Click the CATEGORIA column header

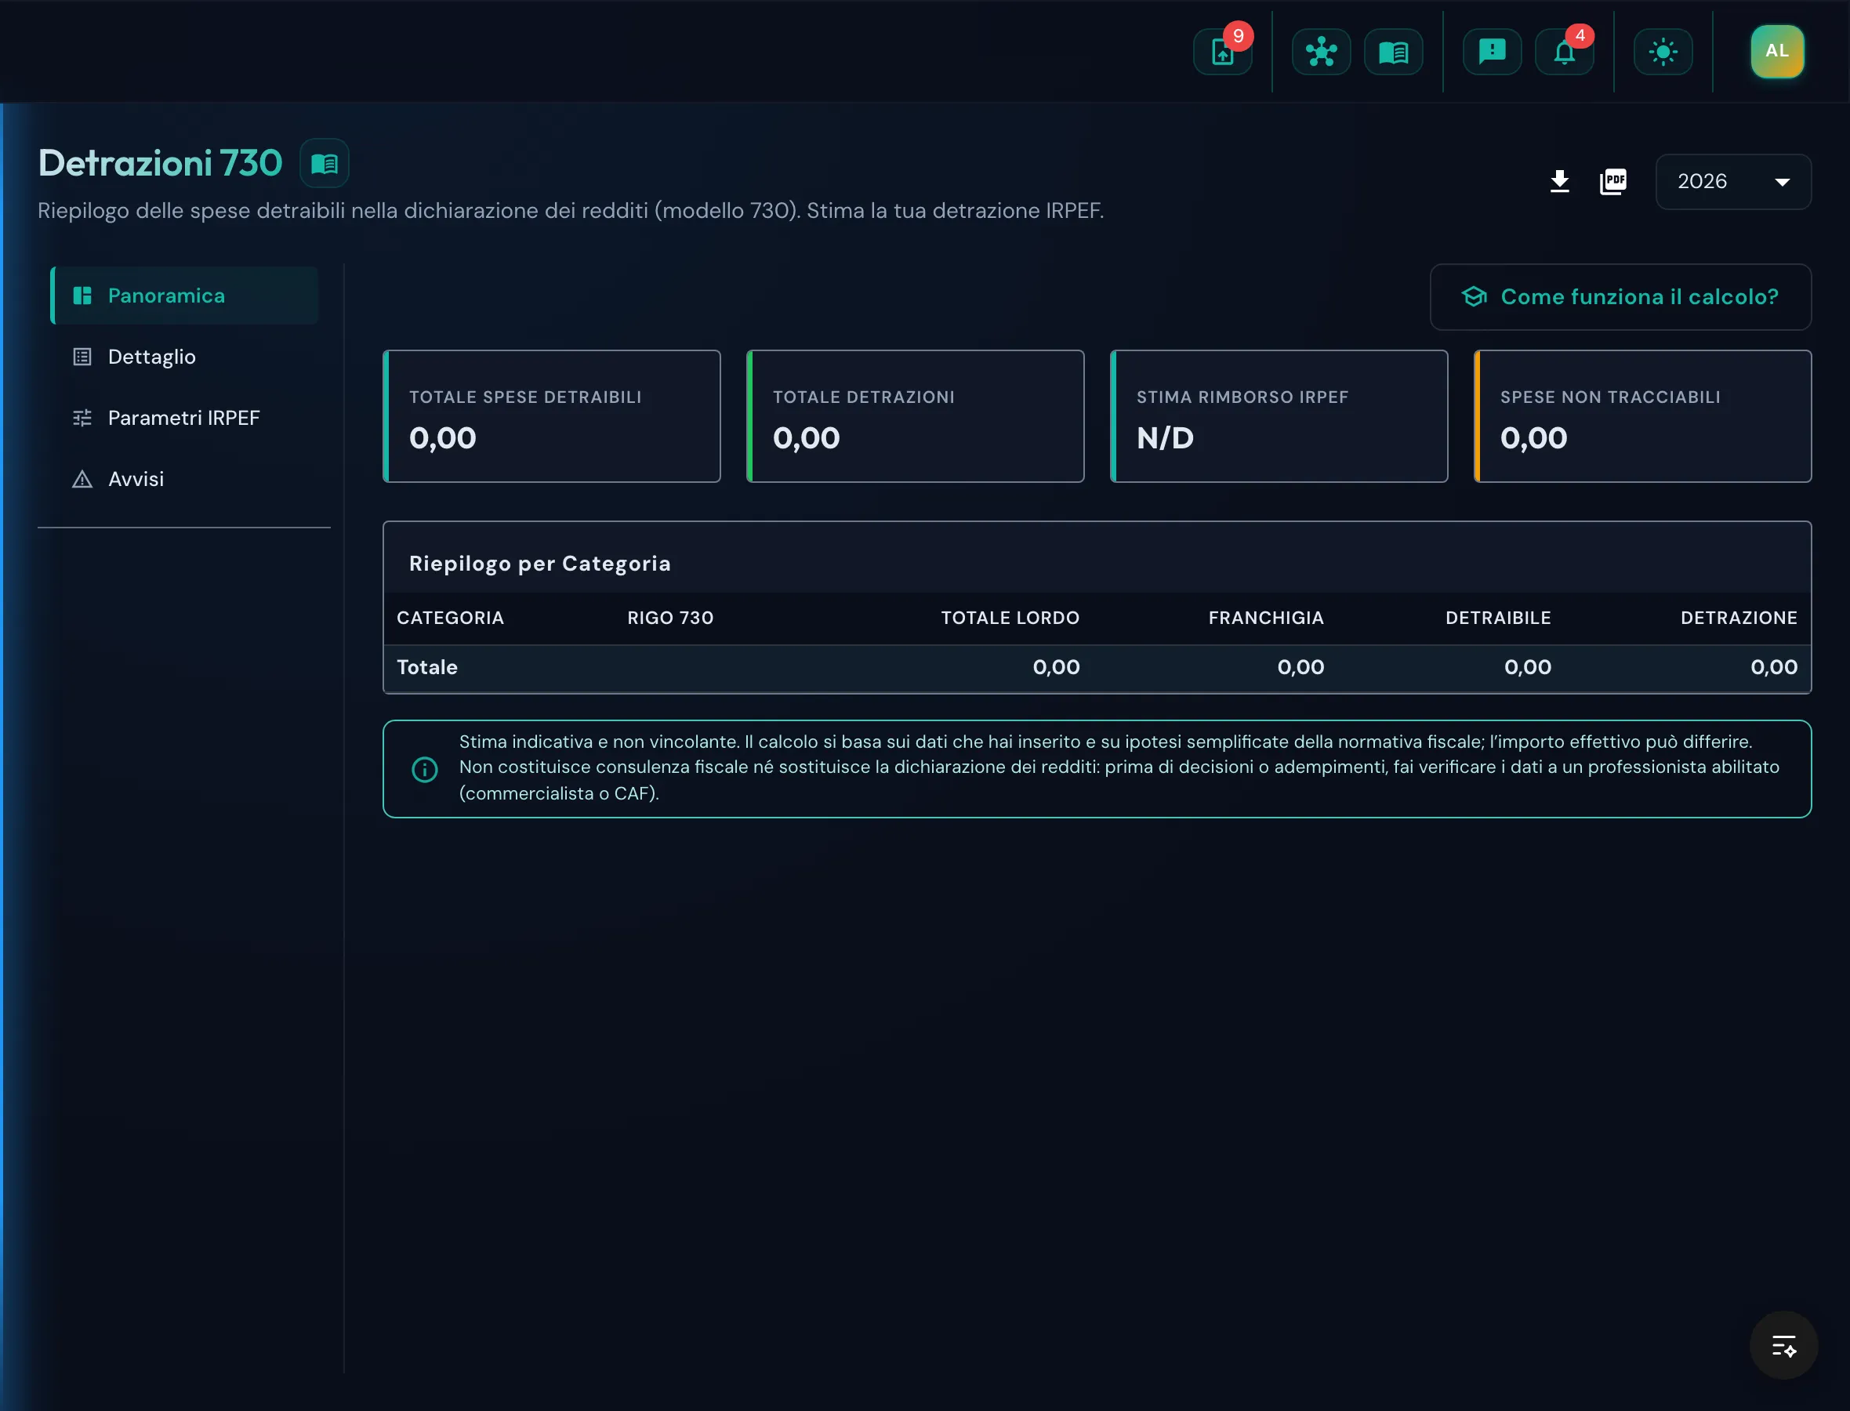450,618
